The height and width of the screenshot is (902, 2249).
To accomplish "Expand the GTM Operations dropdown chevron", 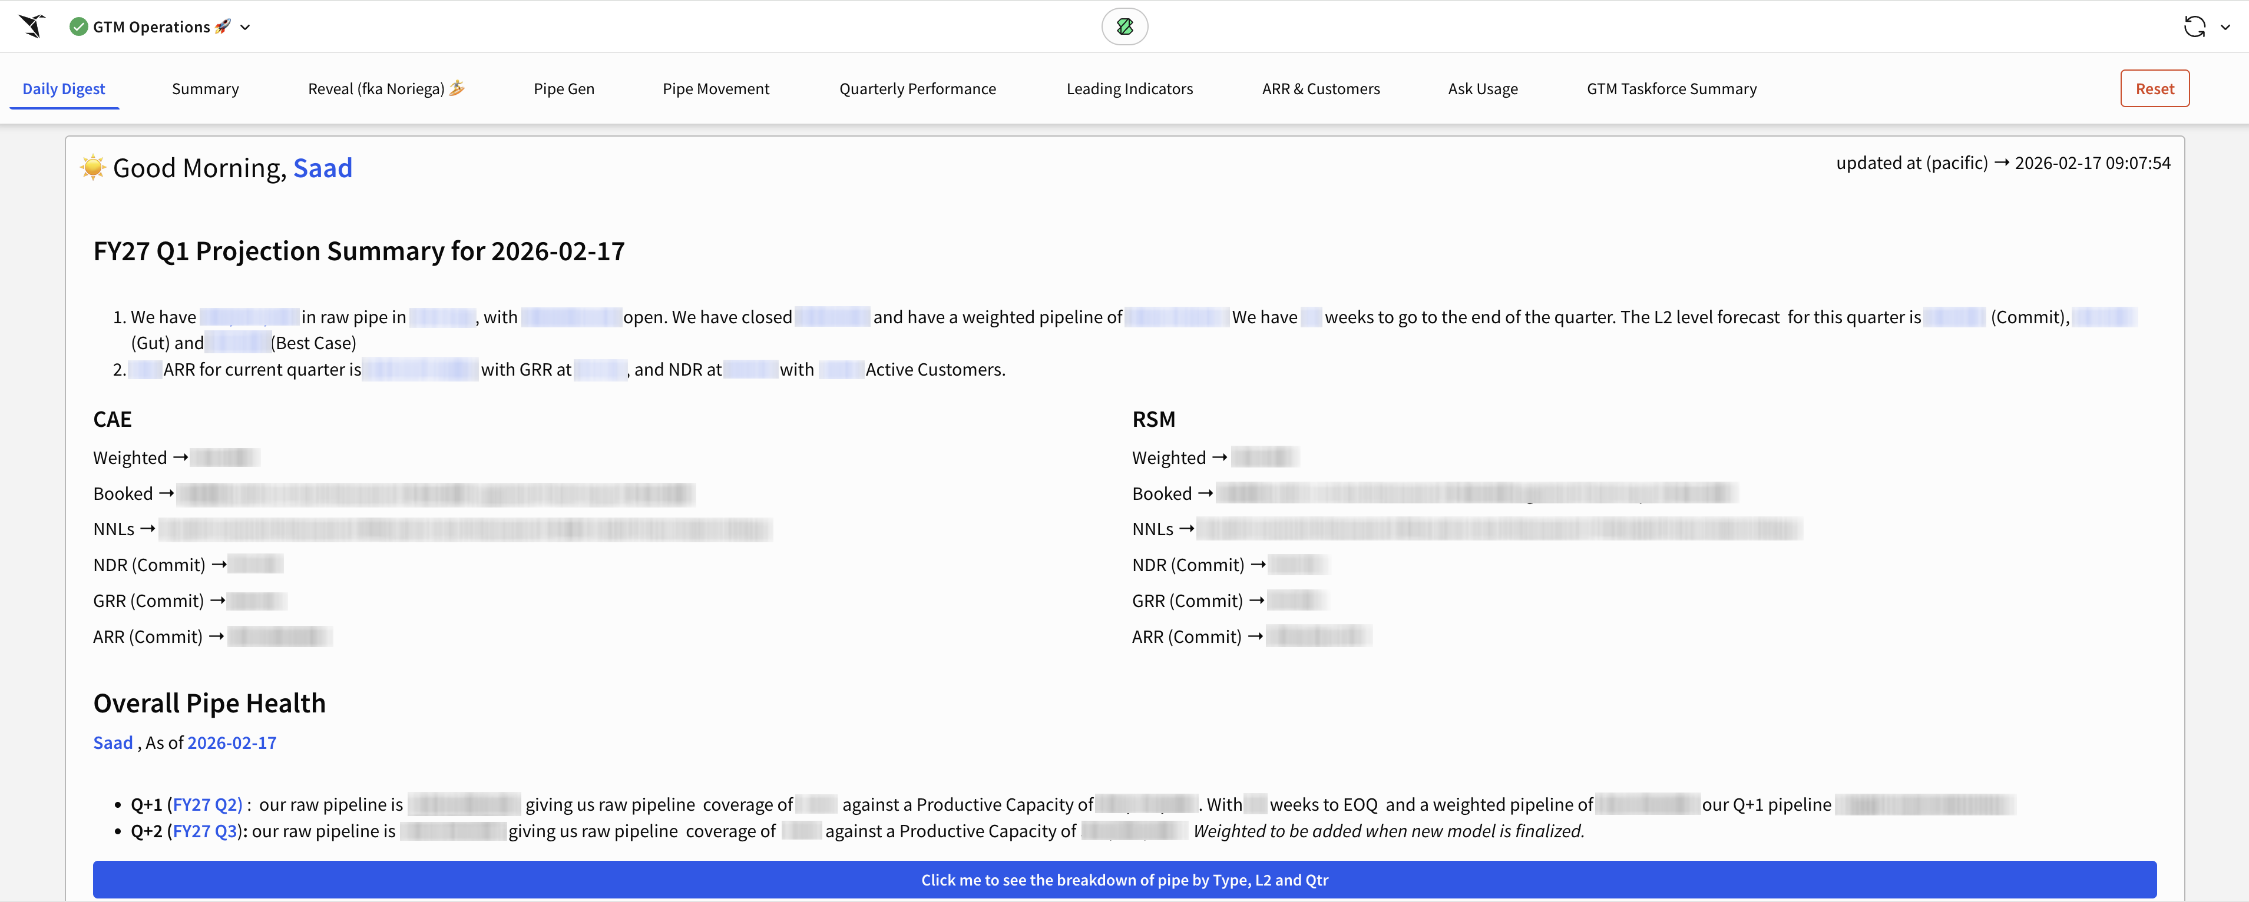I will click(x=246, y=28).
